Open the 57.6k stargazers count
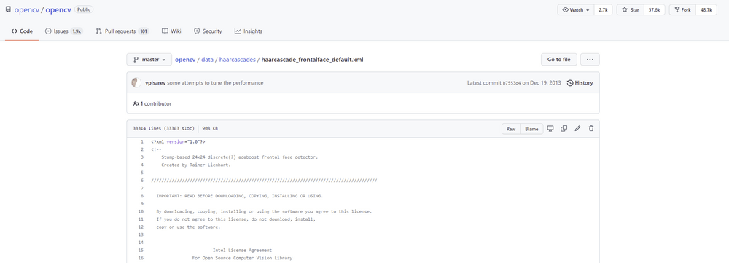 click(x=654, y=9)
